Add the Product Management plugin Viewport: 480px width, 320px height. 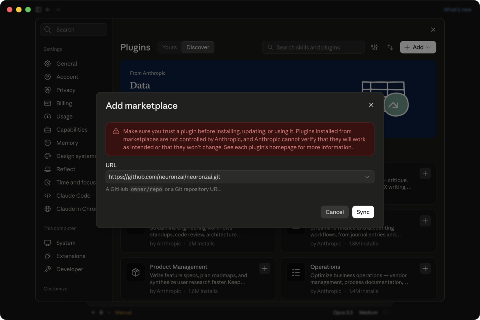tap(265, 269)
